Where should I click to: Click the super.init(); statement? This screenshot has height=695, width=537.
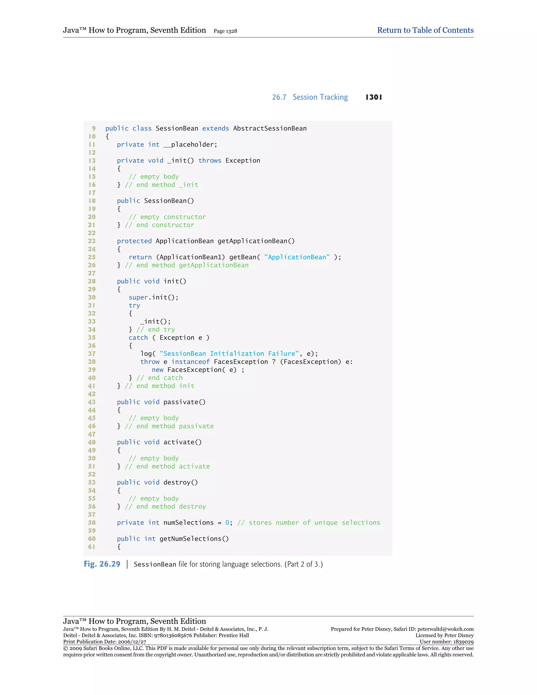(153, 297)
